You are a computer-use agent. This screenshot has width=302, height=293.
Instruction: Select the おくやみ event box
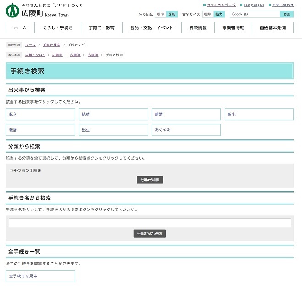click(186, 130)
